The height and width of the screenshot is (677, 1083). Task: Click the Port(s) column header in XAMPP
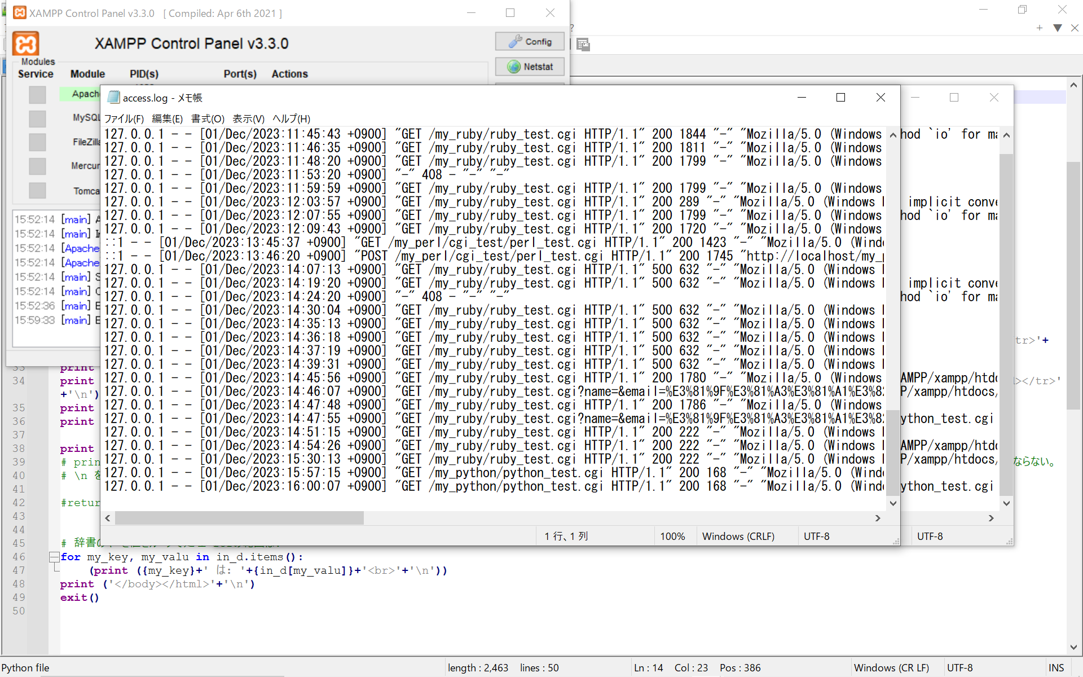pos(240,74)
